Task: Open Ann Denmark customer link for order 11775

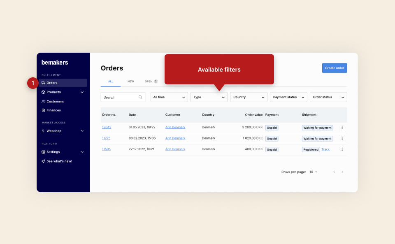Action: click(x=175, y=138)
